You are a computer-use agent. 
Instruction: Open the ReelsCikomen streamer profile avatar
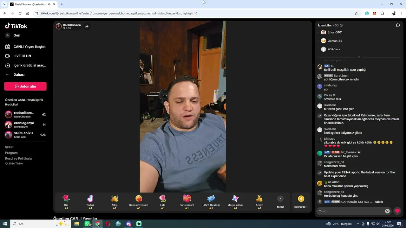[x=59, y=26]
